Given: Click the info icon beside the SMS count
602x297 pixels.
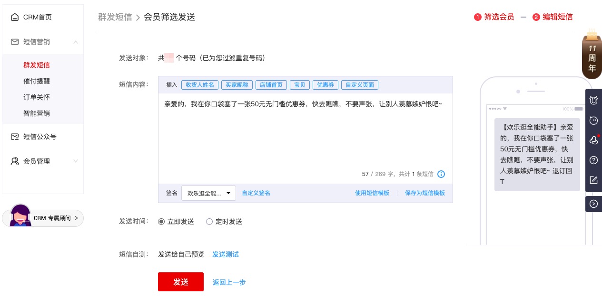Looking at the screenshot, I should coord(441,174).
